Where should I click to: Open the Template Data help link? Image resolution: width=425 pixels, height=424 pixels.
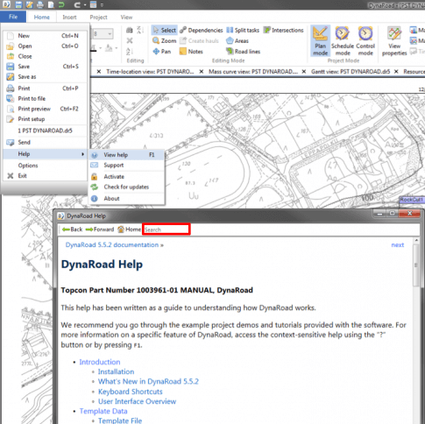(103, 411)
